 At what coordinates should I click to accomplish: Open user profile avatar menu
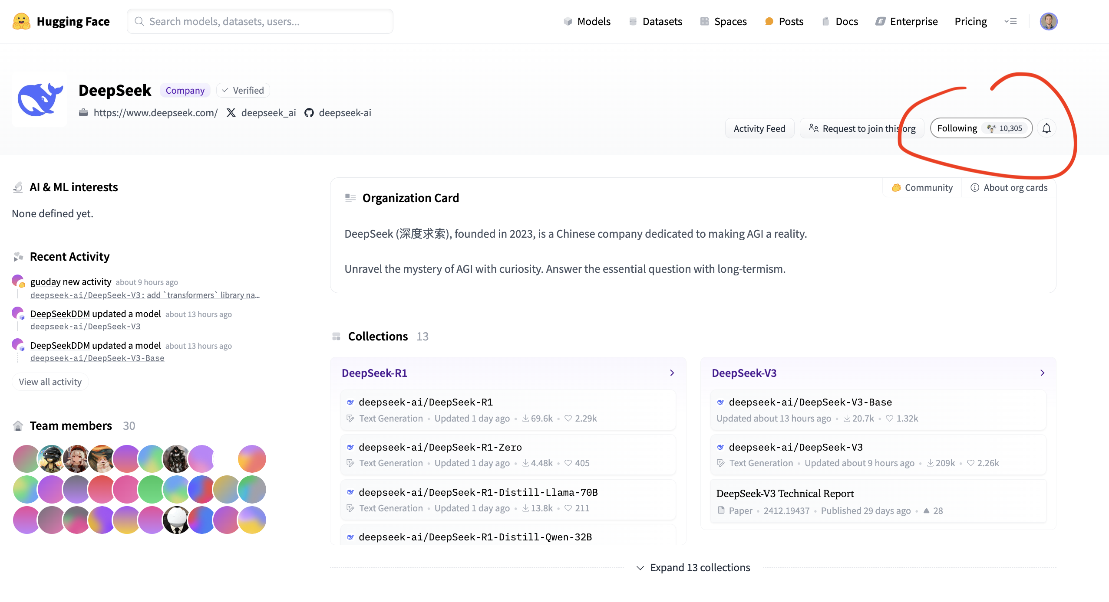point(1048,21)
